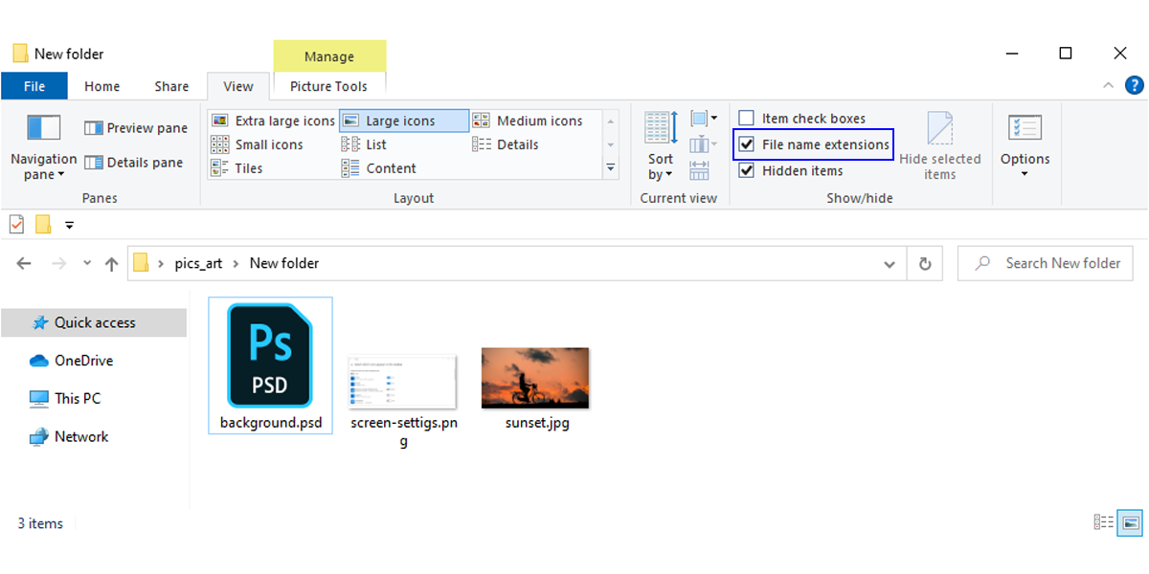Viewport: 1149px width, 574px height.
Task: Choose Tiles layout
Action: click(x=237, y=168)
